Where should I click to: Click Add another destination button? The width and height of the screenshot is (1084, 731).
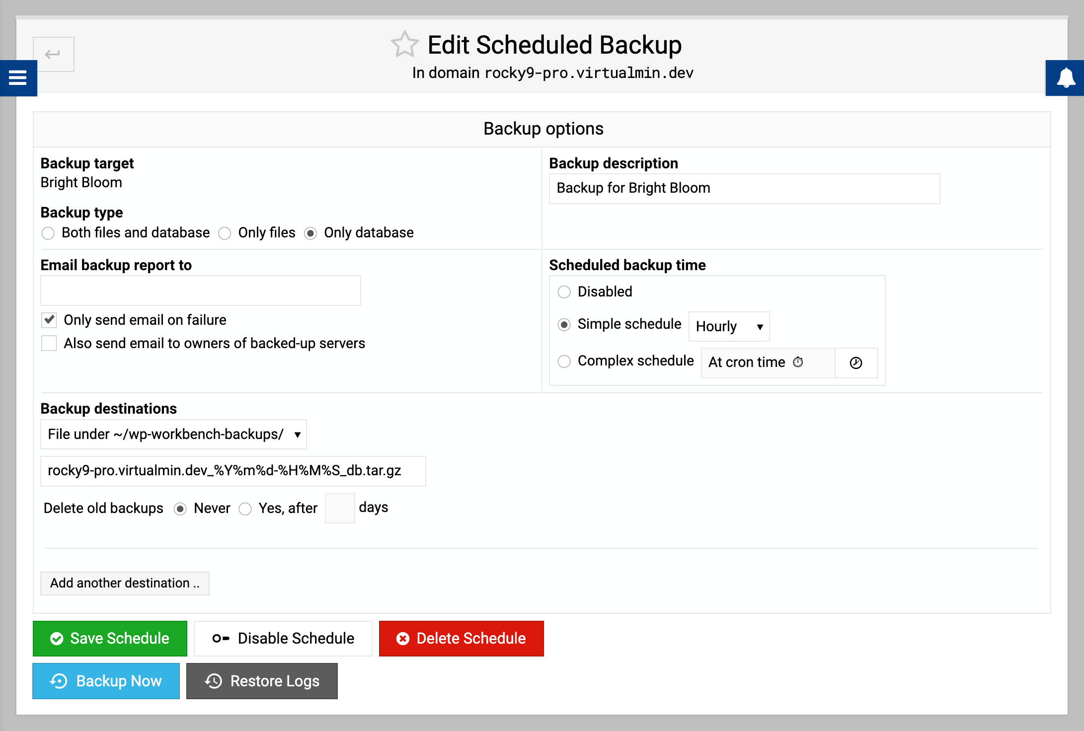(x=125, y=583)
